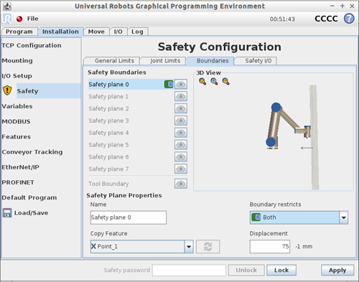This screenshot has height=282, width=359.
Task: Click the yellow Safety shield icon in sidebar
Action: click(7, 90)
